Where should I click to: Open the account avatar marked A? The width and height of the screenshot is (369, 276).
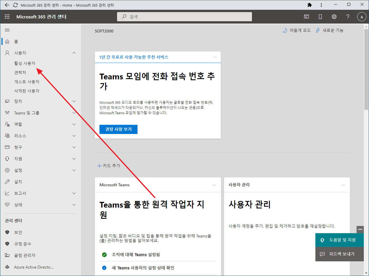click(362, 16)
